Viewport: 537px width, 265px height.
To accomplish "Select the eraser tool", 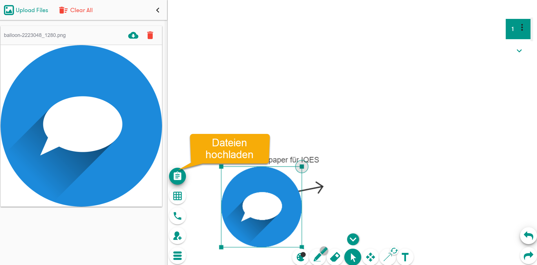I will point(335,257).
